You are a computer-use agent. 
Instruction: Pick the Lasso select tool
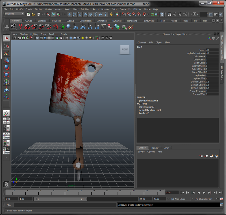pos(6,45)
